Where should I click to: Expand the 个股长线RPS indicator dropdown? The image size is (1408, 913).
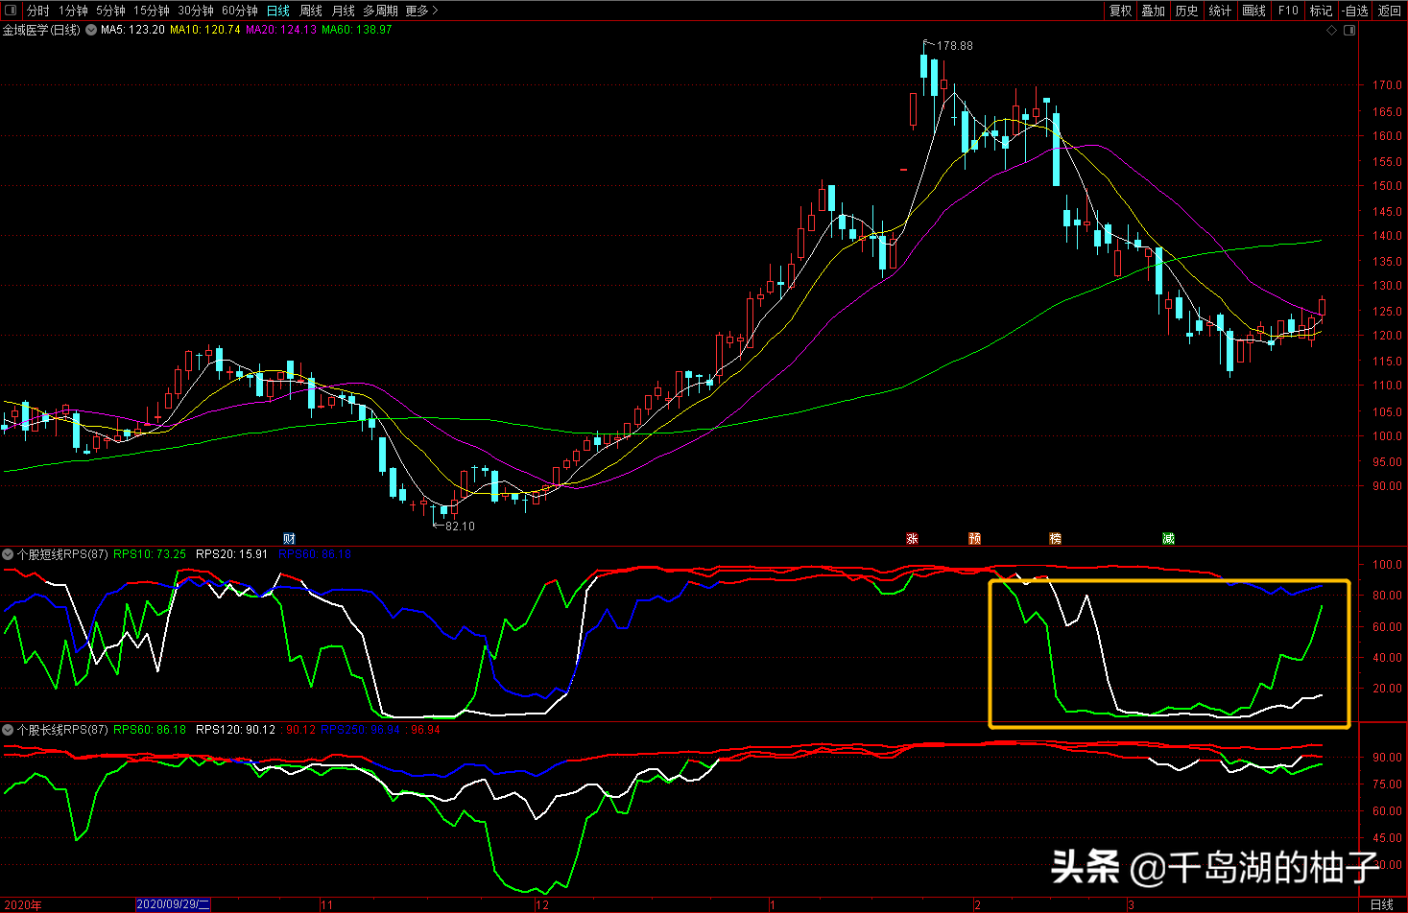click(x=8, y=730)
